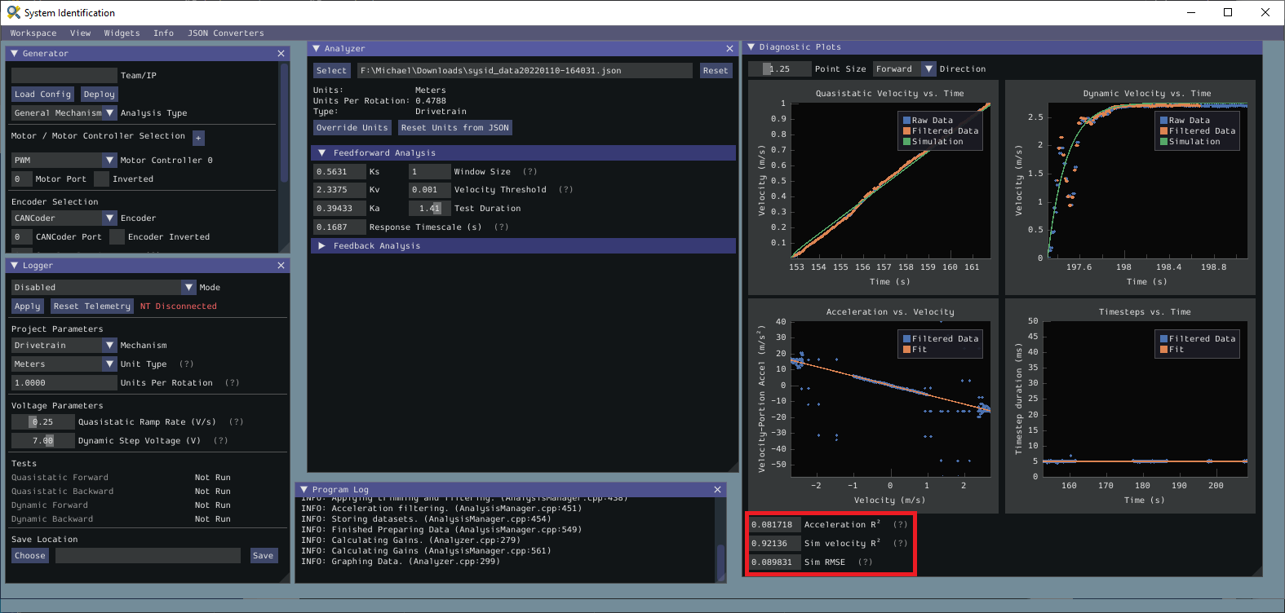Close the Program Log panel
1285x613 pixels.
coord(717,490)
